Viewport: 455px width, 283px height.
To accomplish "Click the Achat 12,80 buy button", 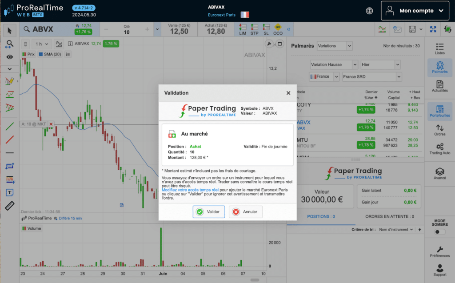I will coord(216,29).
